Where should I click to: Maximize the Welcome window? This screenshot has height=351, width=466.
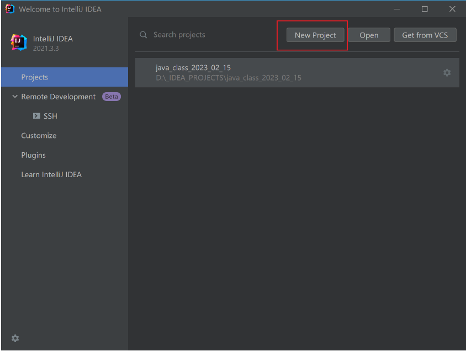coord(425,9)
